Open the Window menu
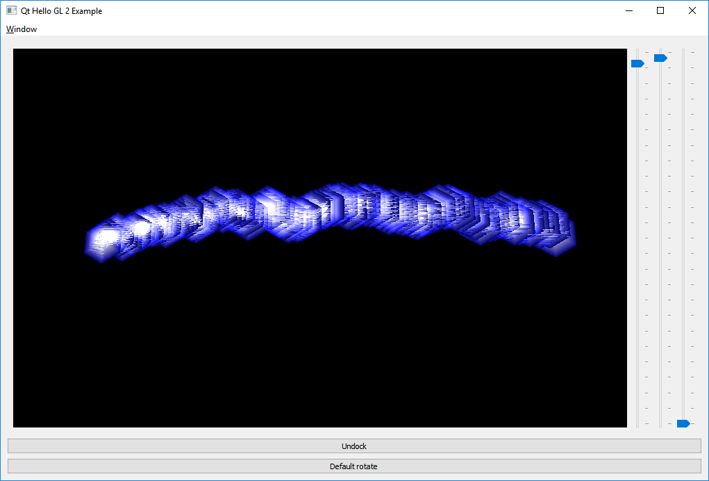 pyautogui.click(x=22, y=29)
